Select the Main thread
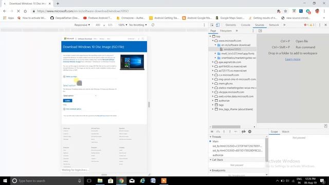The height and width of the screenshot is (185, 329). click(215, 142)
